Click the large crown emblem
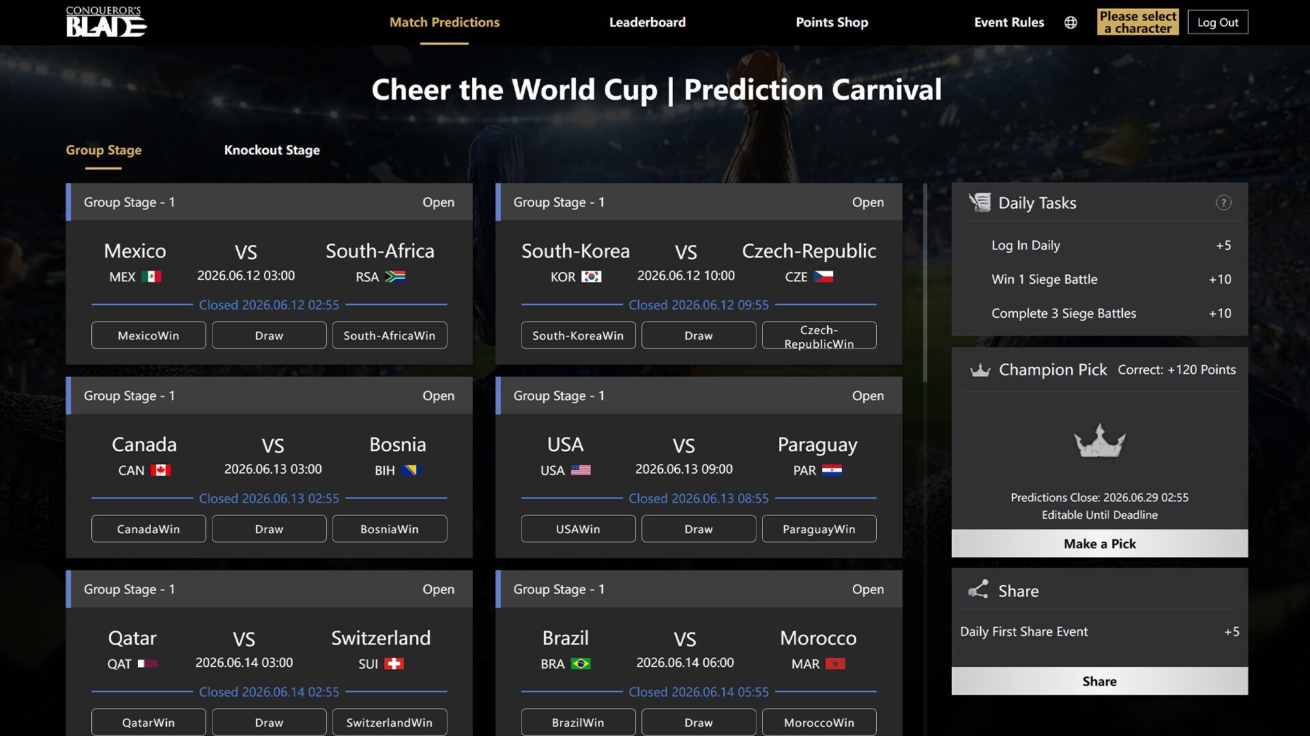Image resolution: width=1310 pixels, height=736 pixels. click(x=1099, y=441)
